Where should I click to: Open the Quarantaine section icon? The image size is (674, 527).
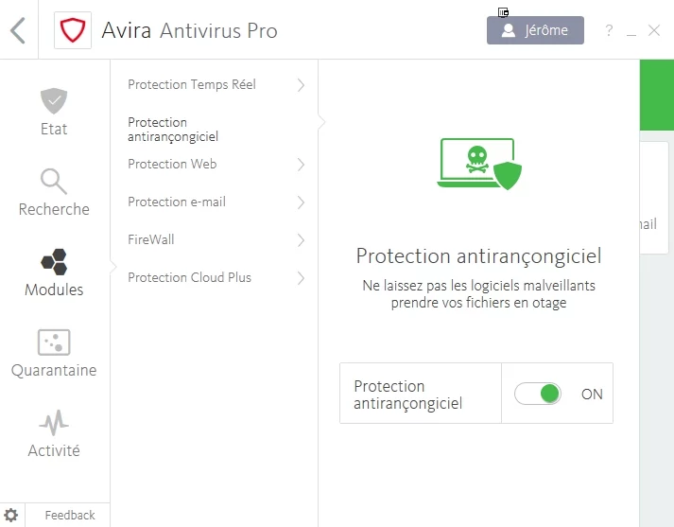coord(54,343)
